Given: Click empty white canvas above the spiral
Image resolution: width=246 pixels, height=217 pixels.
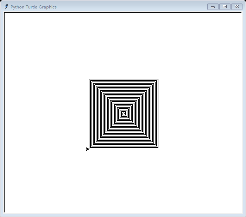Looking at the screenshot, I should tap(123, 46).
